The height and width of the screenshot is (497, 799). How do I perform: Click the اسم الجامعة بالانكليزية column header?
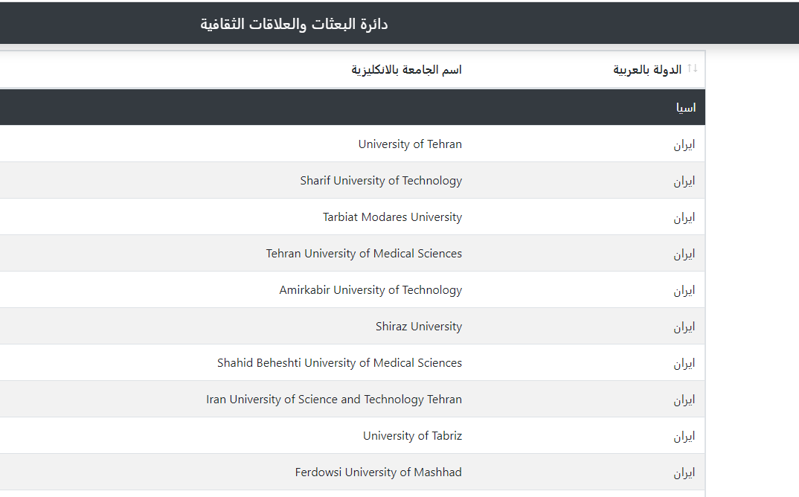407,70
